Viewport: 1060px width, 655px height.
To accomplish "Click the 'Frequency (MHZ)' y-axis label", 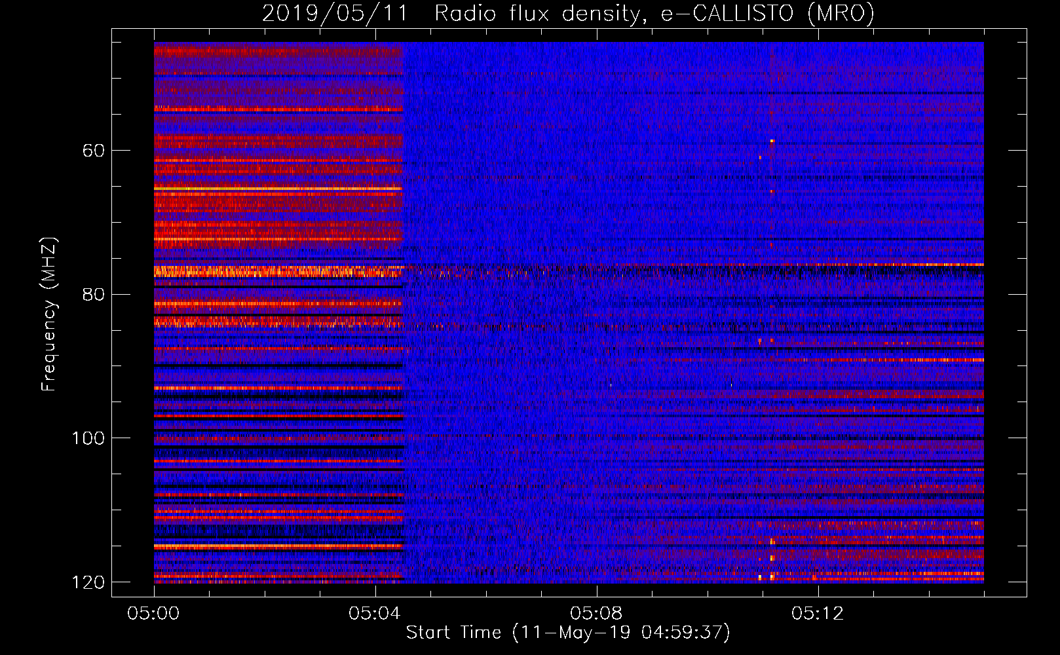I will click(x=48, y=314).
